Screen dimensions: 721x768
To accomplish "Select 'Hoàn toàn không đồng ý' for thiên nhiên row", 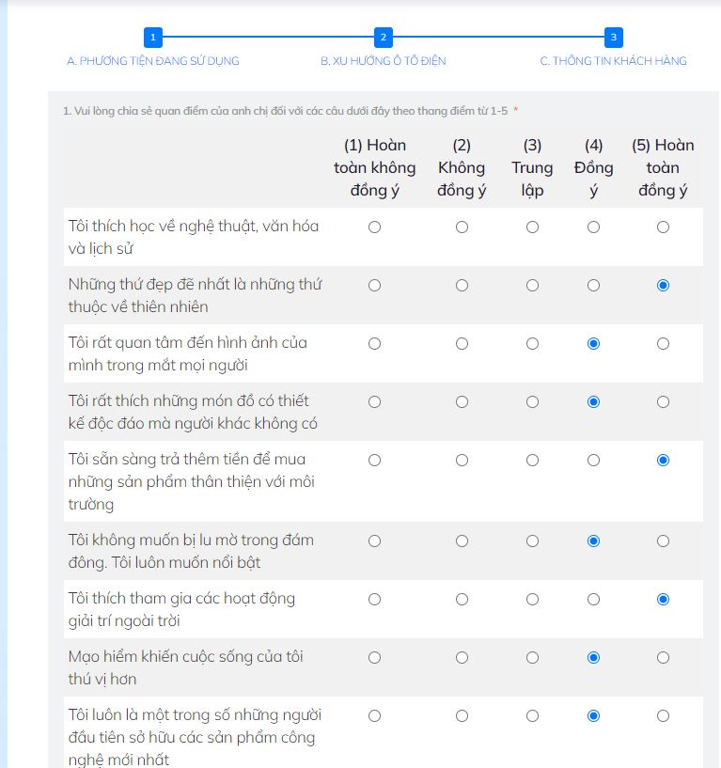I will coord(374,286).
